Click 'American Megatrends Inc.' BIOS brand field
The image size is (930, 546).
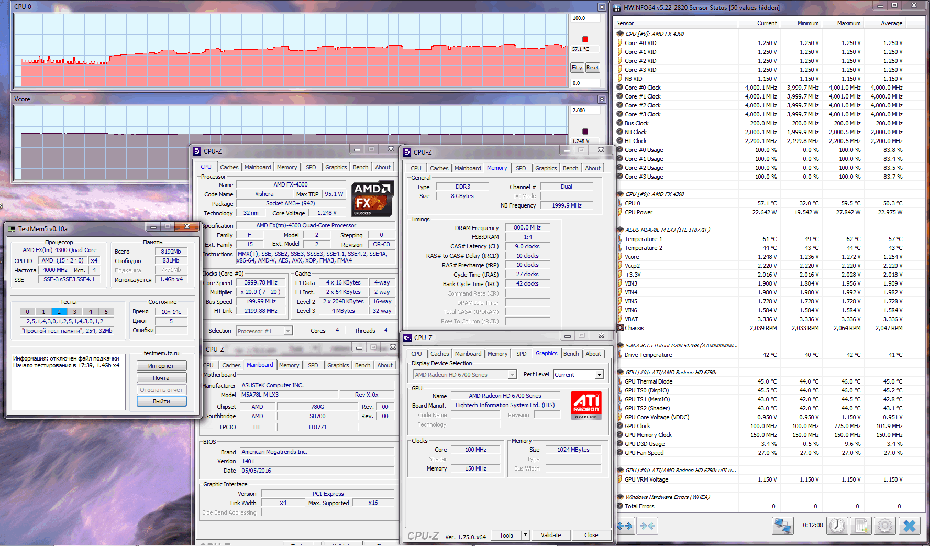[x=317, y=452]
